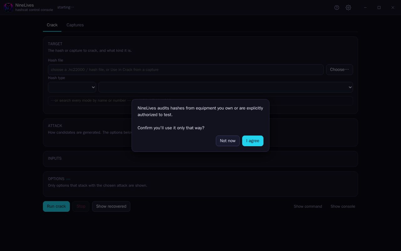The image size is (401, 251).
Task: Minimize the NineLives window
Action: point(365,8)
